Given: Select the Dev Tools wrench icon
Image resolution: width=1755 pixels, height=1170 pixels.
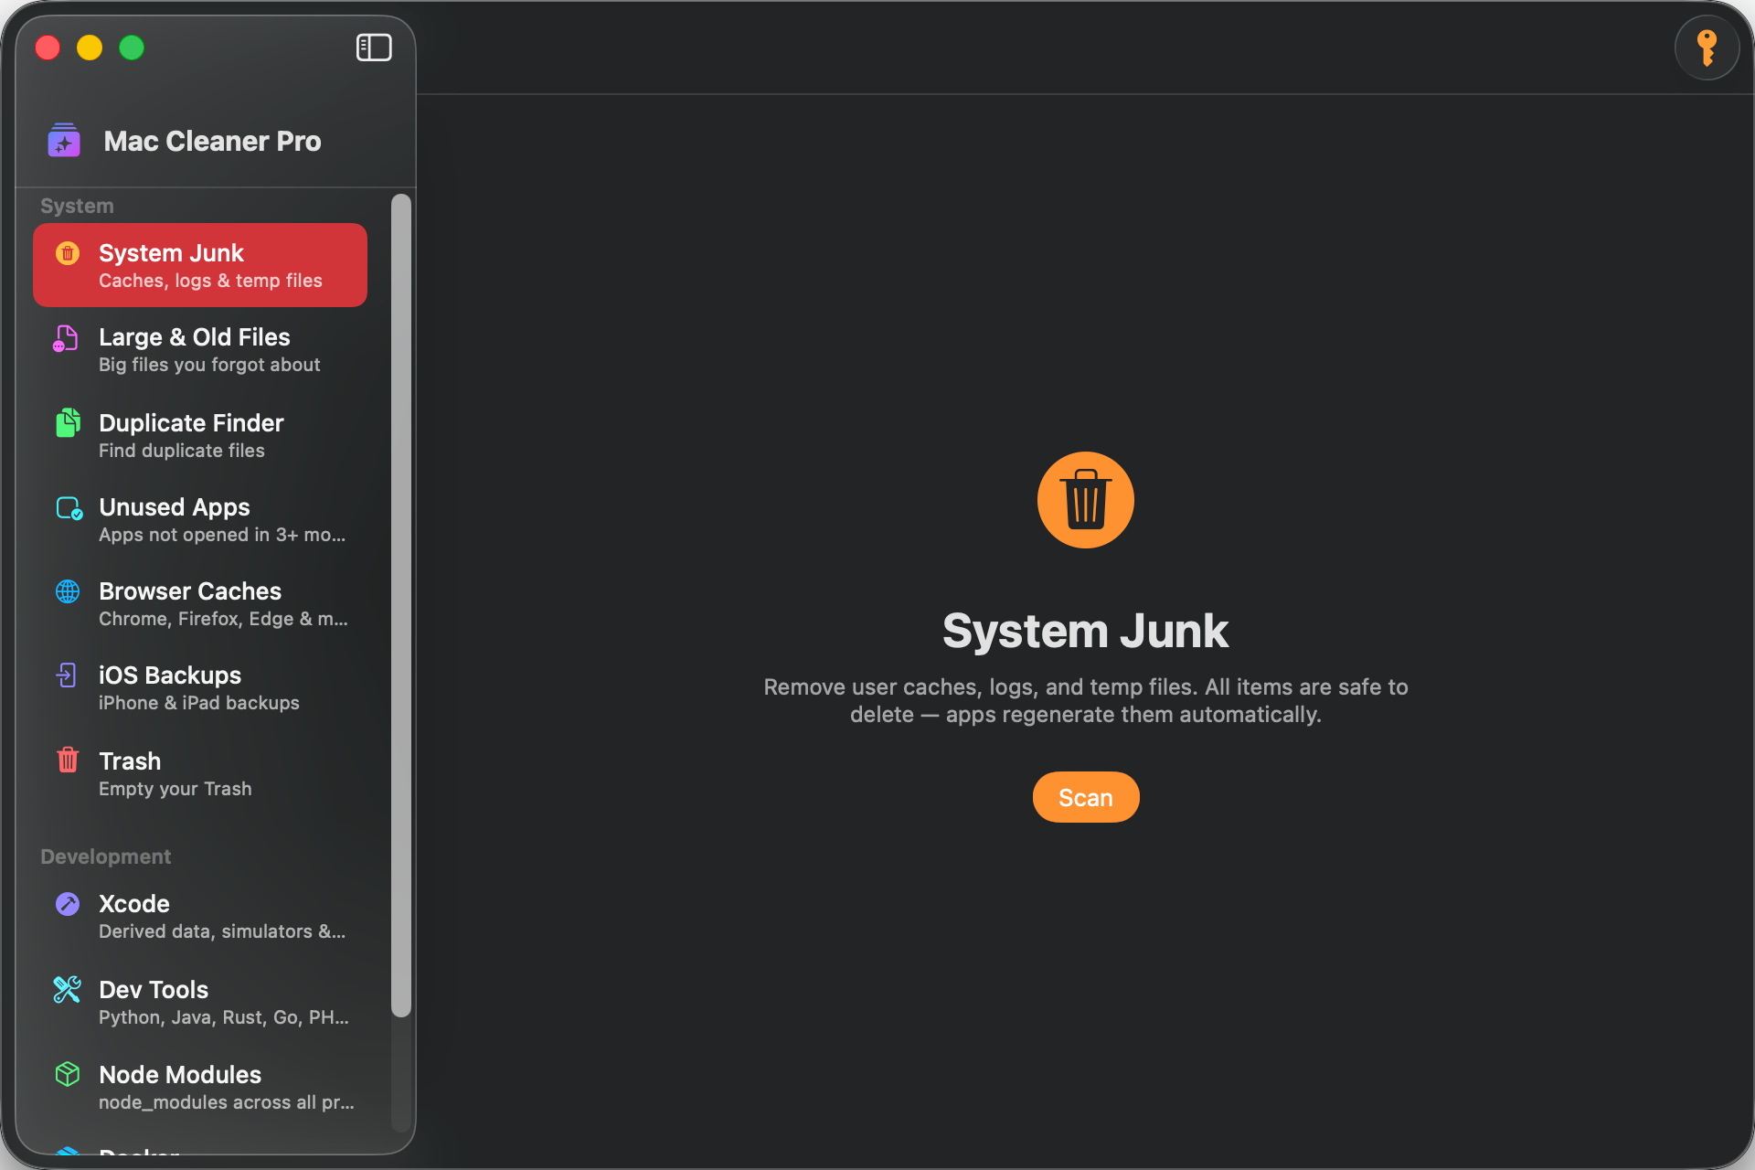Looking at the screenshot, I should (68, 989).
